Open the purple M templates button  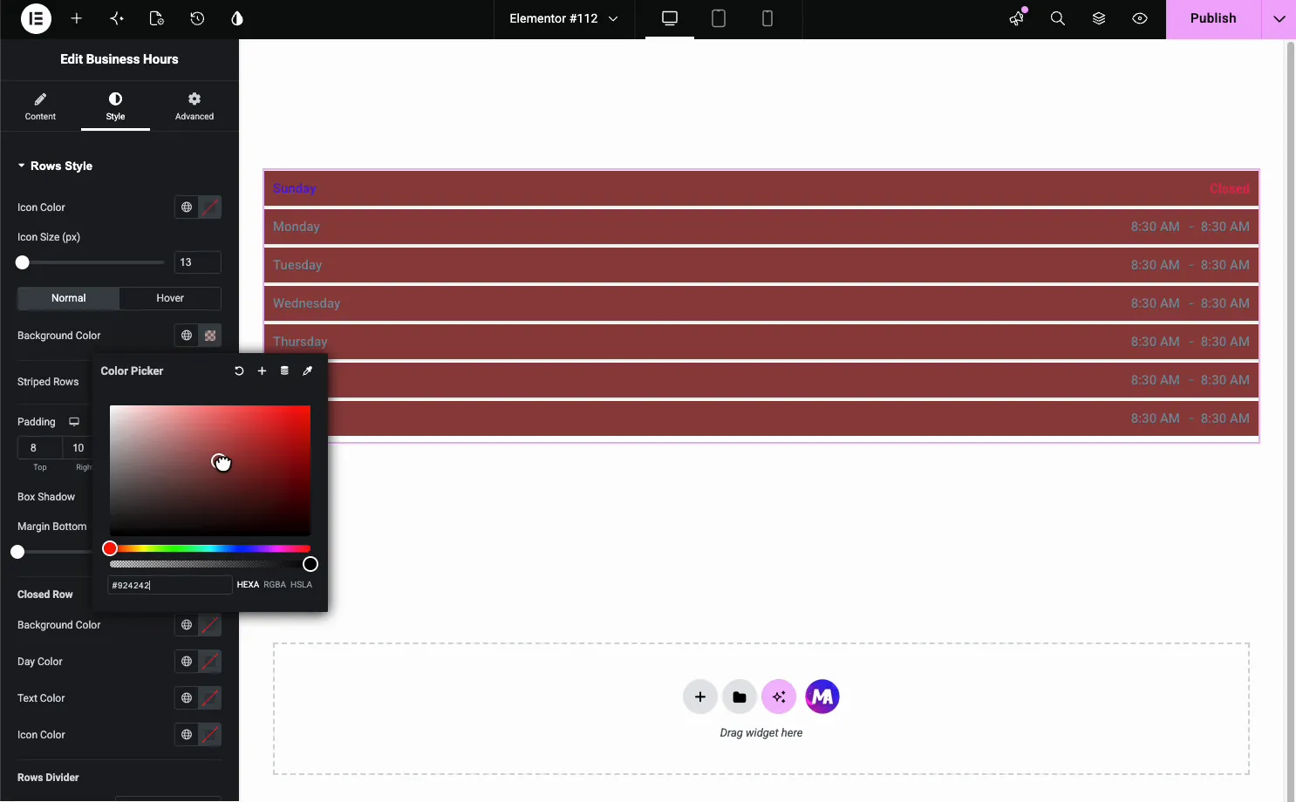[x=822, y=697]
